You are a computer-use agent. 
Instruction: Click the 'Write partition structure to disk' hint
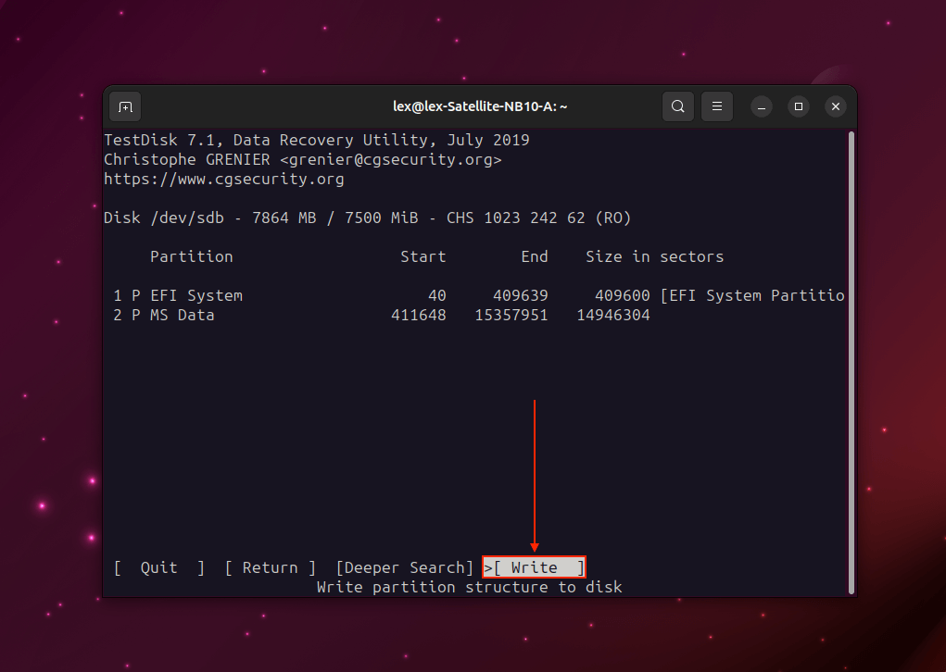(469, 587)
